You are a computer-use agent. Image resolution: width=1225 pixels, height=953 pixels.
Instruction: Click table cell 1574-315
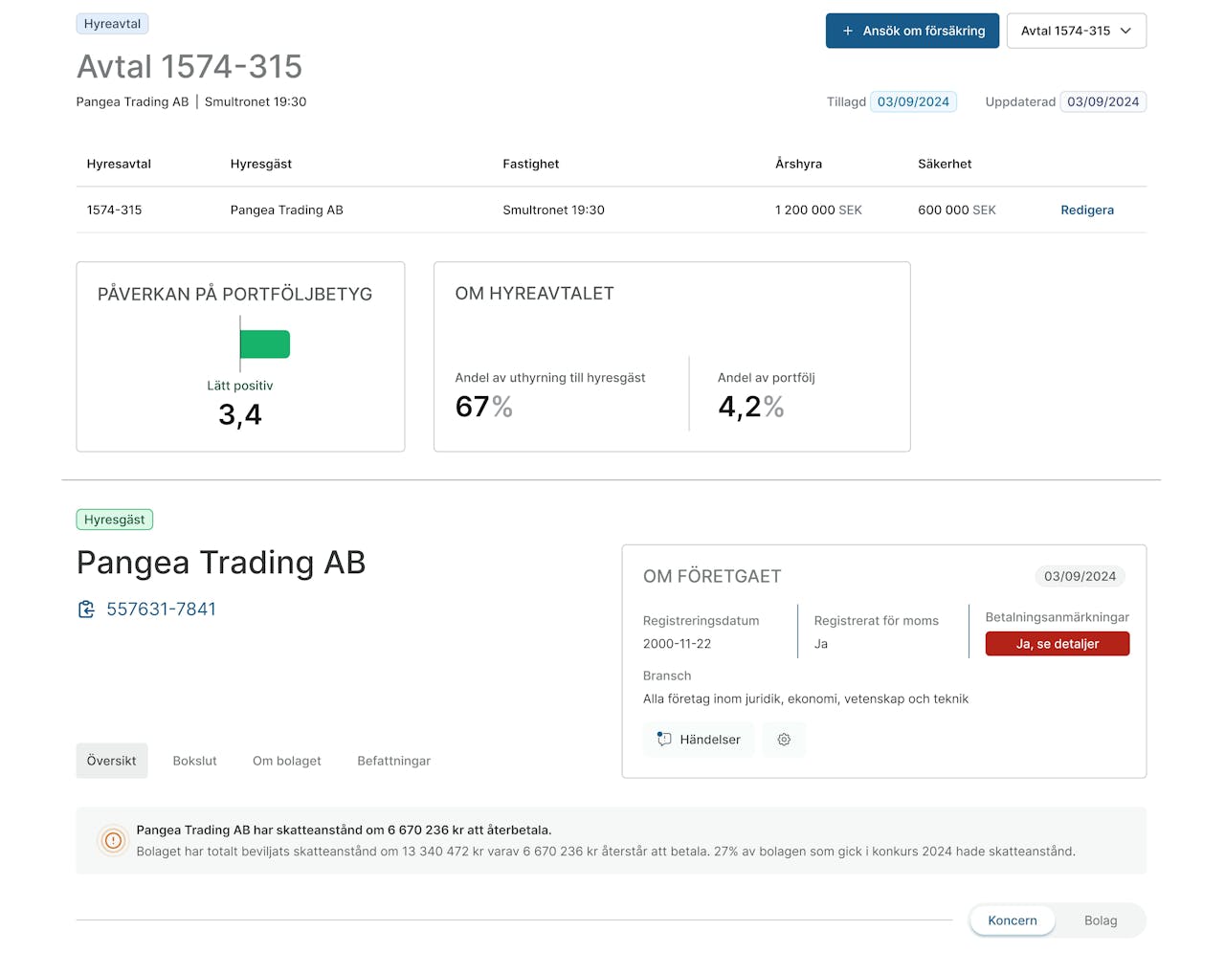[114, 210]
